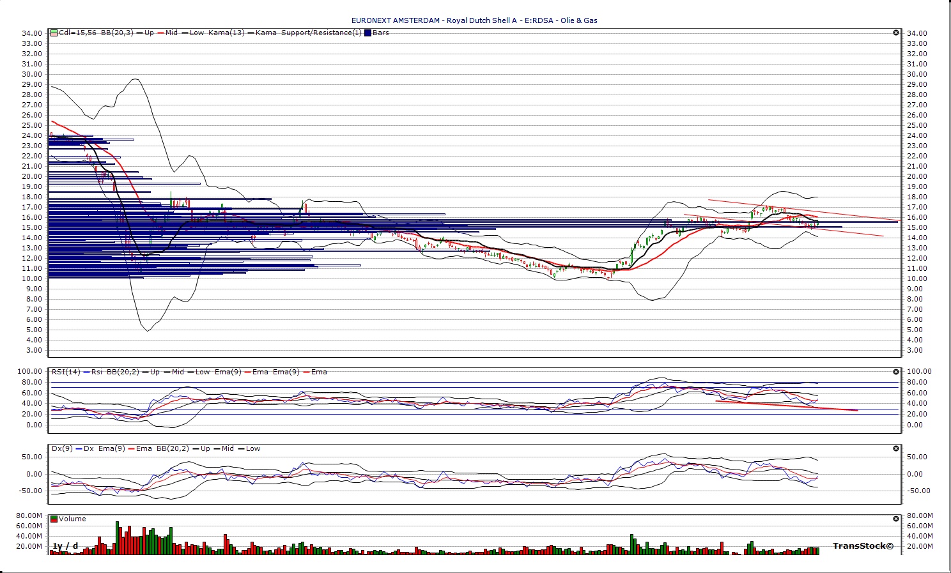Close the RSI(14) indicator panel
Image resolution: width=951 pixels, height=573 pixels.
pos(896,372)
